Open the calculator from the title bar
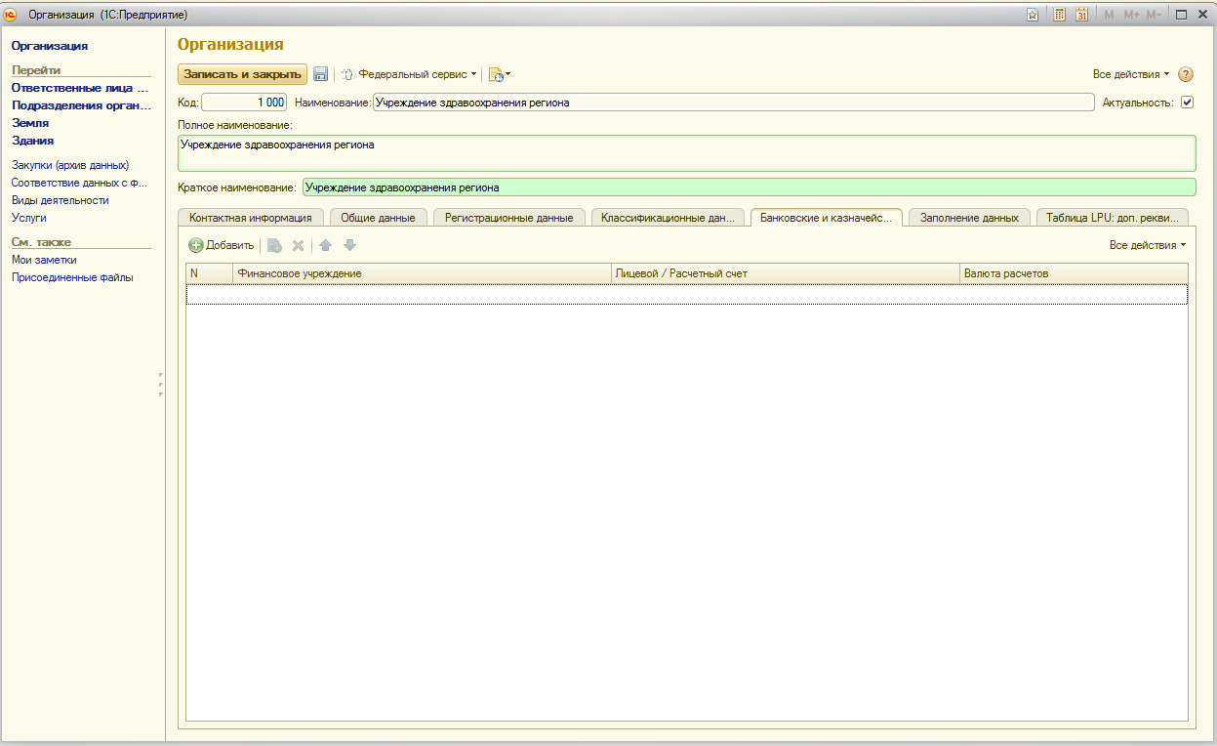Screen dimensions: 1217x746 click(1059, 15)
